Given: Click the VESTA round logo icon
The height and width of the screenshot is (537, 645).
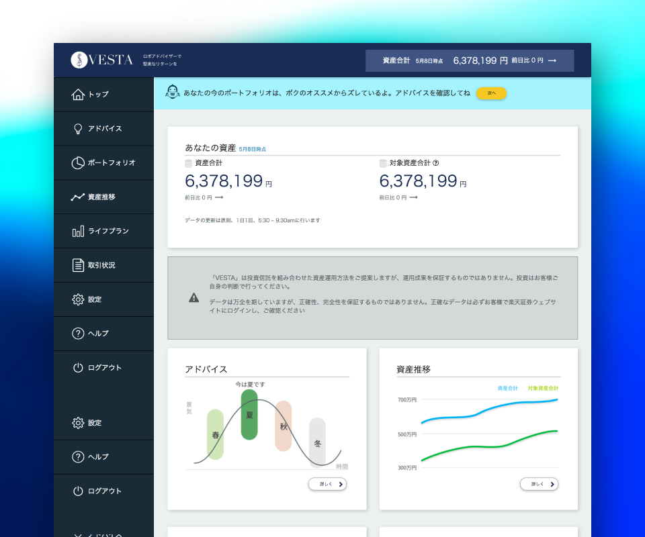Looking at the screenshot, I should coord(79,60).
